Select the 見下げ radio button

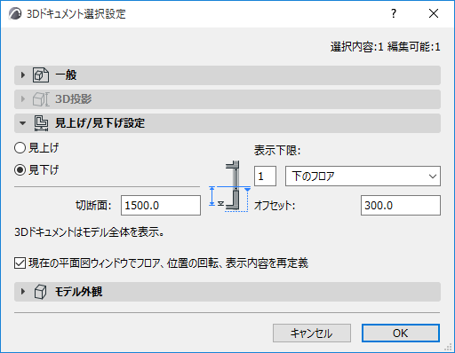(20, 170)
